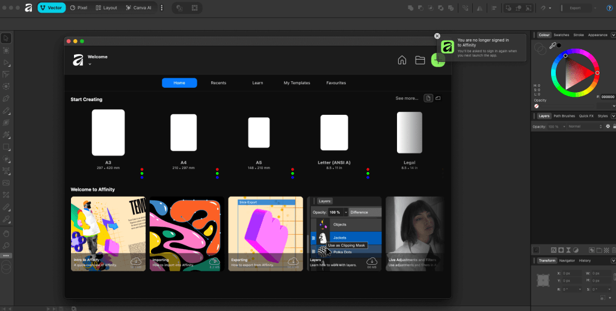
Task: Open the Swatches panel tab
Action: pos(561,35)
